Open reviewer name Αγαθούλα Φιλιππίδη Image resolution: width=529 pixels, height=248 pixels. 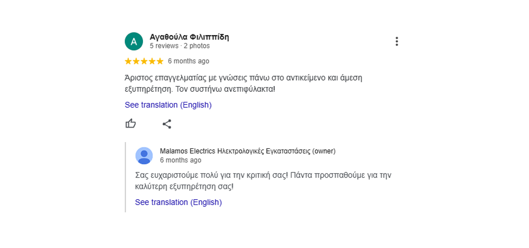(x=189, y=37)
